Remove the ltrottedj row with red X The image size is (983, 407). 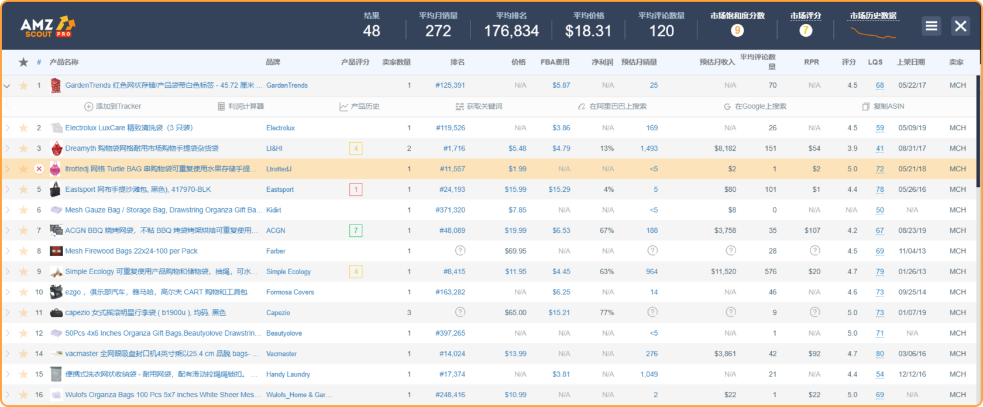[x=39, y=169]
